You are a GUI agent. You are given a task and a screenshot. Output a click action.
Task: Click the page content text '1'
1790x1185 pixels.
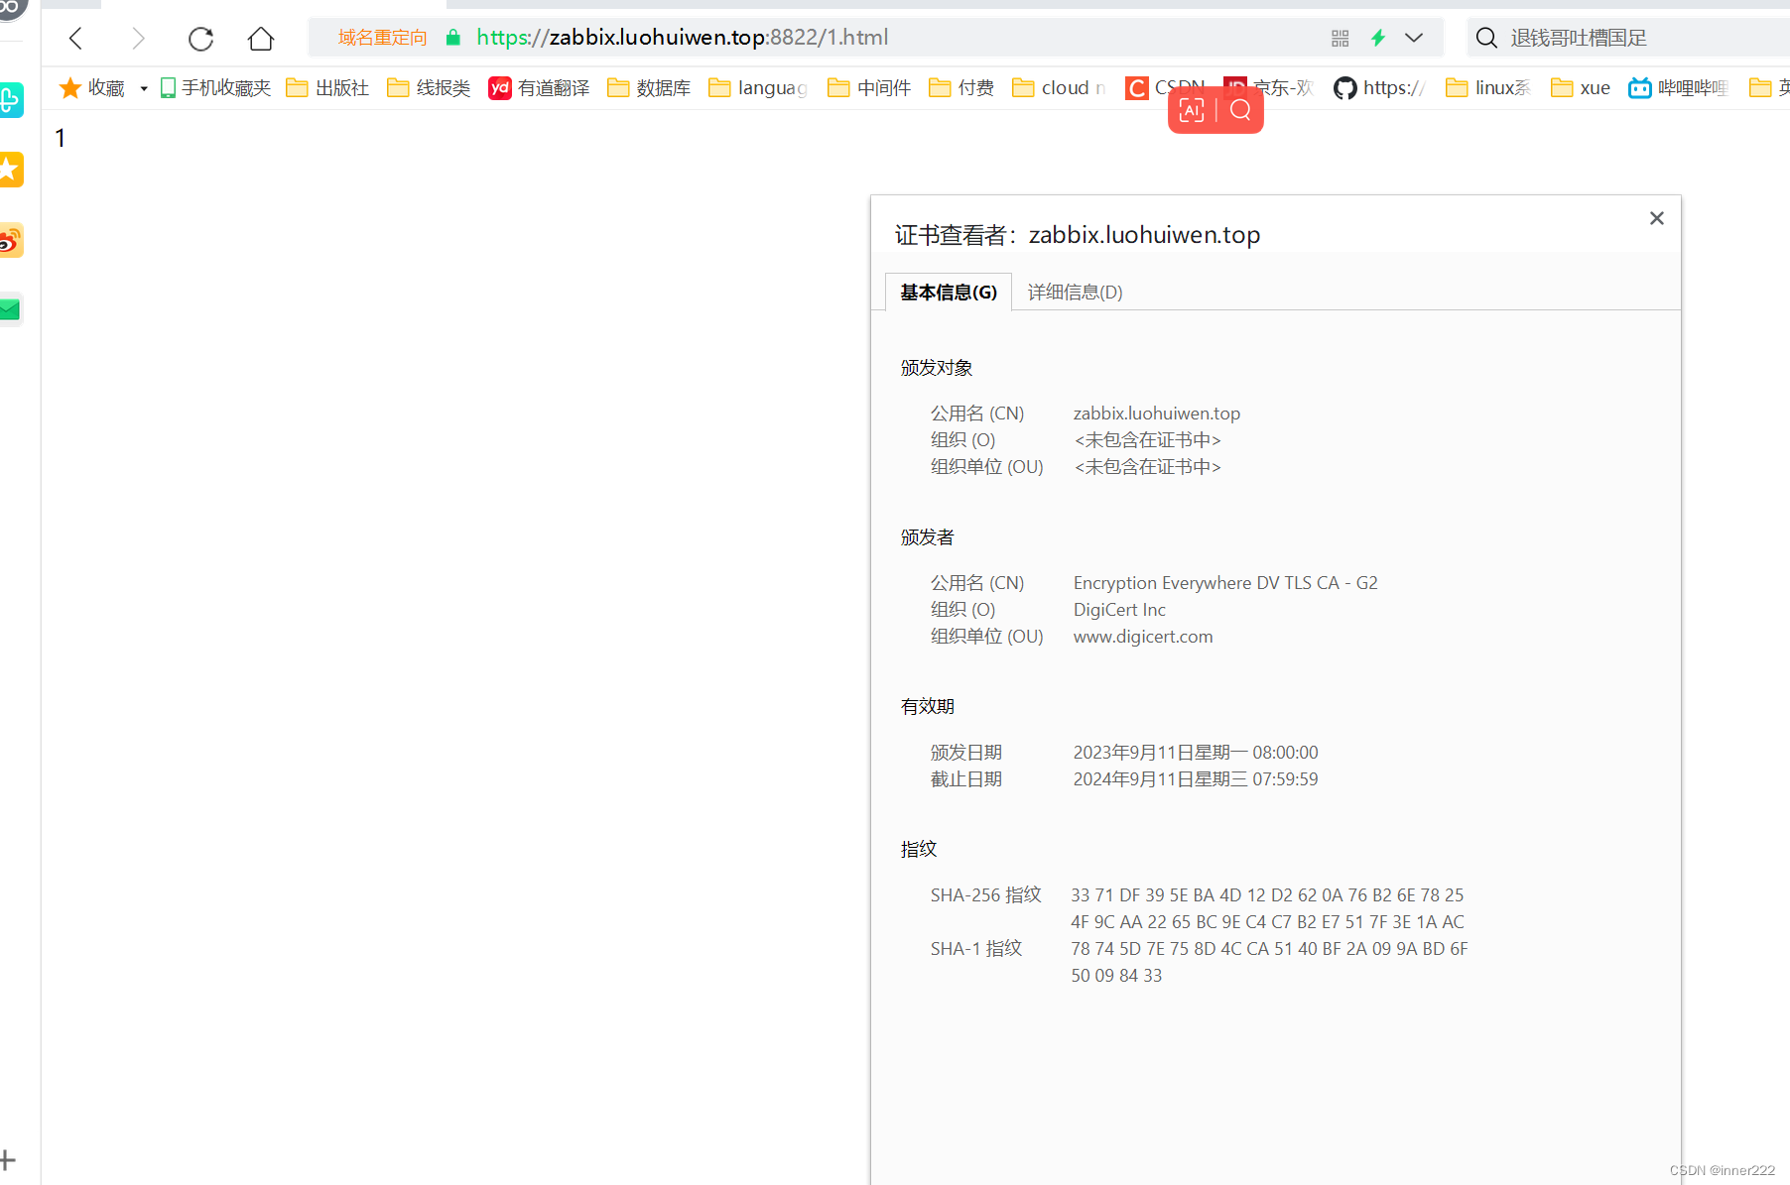(x=61, y=138)
